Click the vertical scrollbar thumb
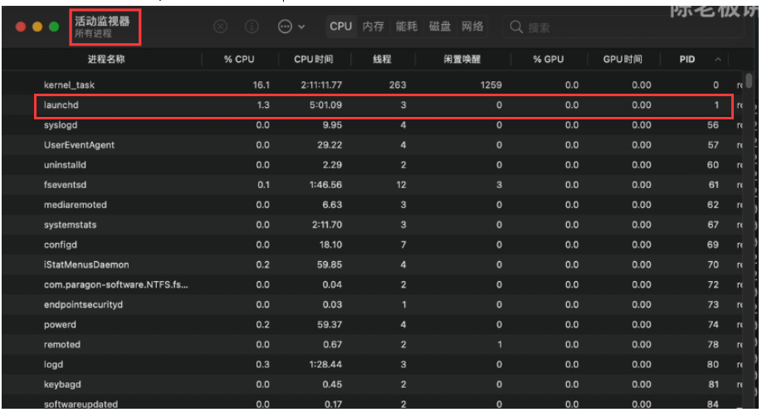The height and width of the screenshot is (417, 767). pos(749,80)
